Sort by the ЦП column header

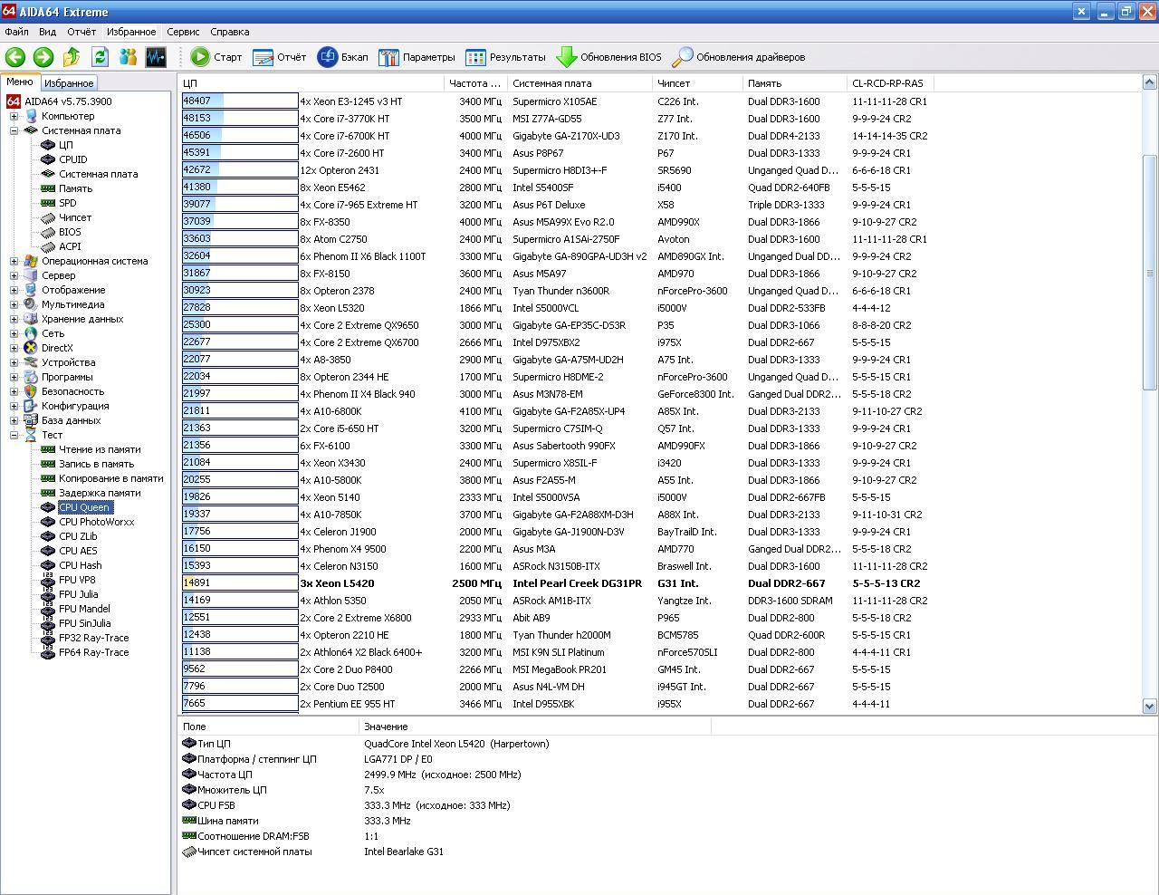pyautogui.click(x=311, y=82)
